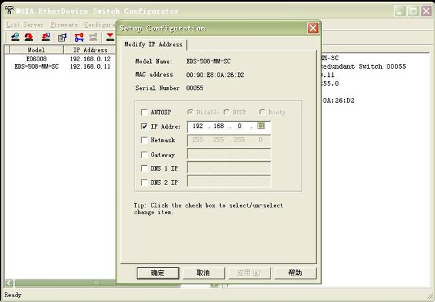Open the Firmware menu
Screen dimensions: 435x302
click(x=64, y=24)
